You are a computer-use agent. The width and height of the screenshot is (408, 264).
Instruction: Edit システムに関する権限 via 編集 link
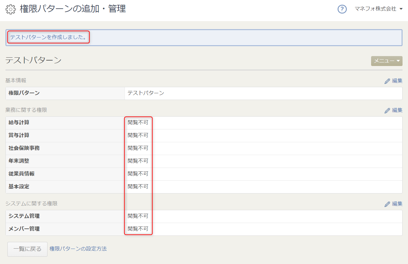397,204
